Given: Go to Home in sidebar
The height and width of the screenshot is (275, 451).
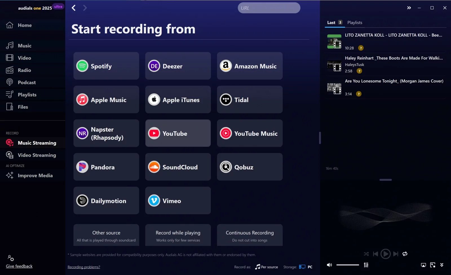Looking at the screenshot, I should (x=32, y=25).
